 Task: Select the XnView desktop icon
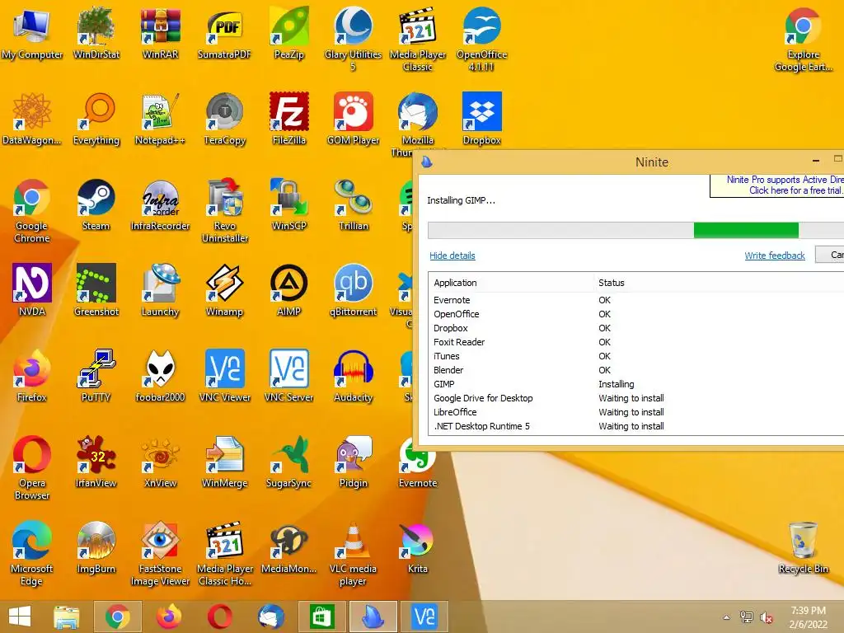(160, 462)
